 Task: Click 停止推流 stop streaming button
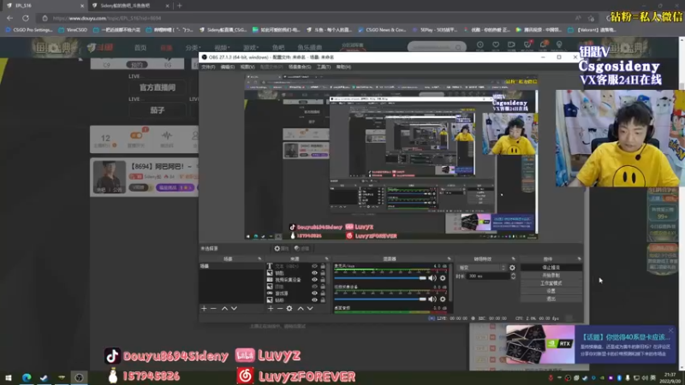(551, 268)
